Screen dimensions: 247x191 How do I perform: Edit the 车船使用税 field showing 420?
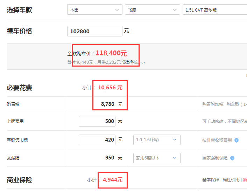click(x=97, y=140)
